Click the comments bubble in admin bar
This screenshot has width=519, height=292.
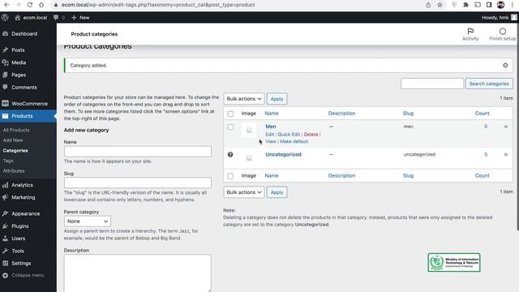(x=58, y=18)
